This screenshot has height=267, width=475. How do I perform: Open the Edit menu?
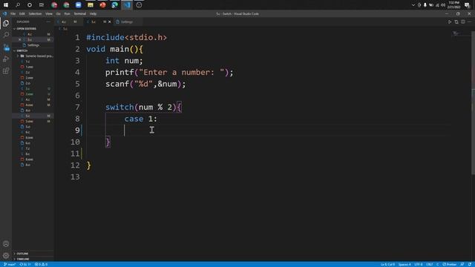22,13
